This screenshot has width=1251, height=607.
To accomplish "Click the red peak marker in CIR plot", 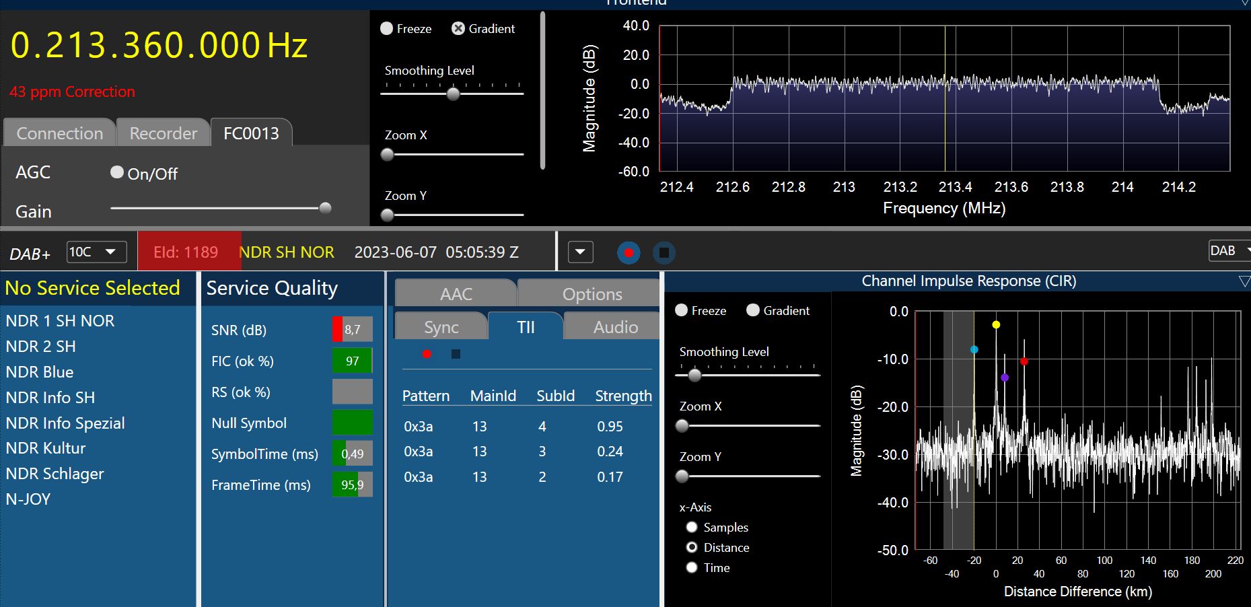I will coord(1024,362).
